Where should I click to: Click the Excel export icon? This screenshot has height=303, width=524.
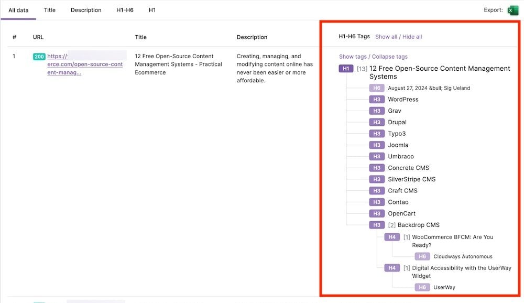coord(513,10)
